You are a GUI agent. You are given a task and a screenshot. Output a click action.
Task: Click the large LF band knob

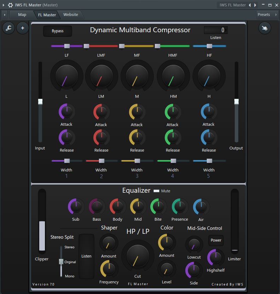[67, 76]
